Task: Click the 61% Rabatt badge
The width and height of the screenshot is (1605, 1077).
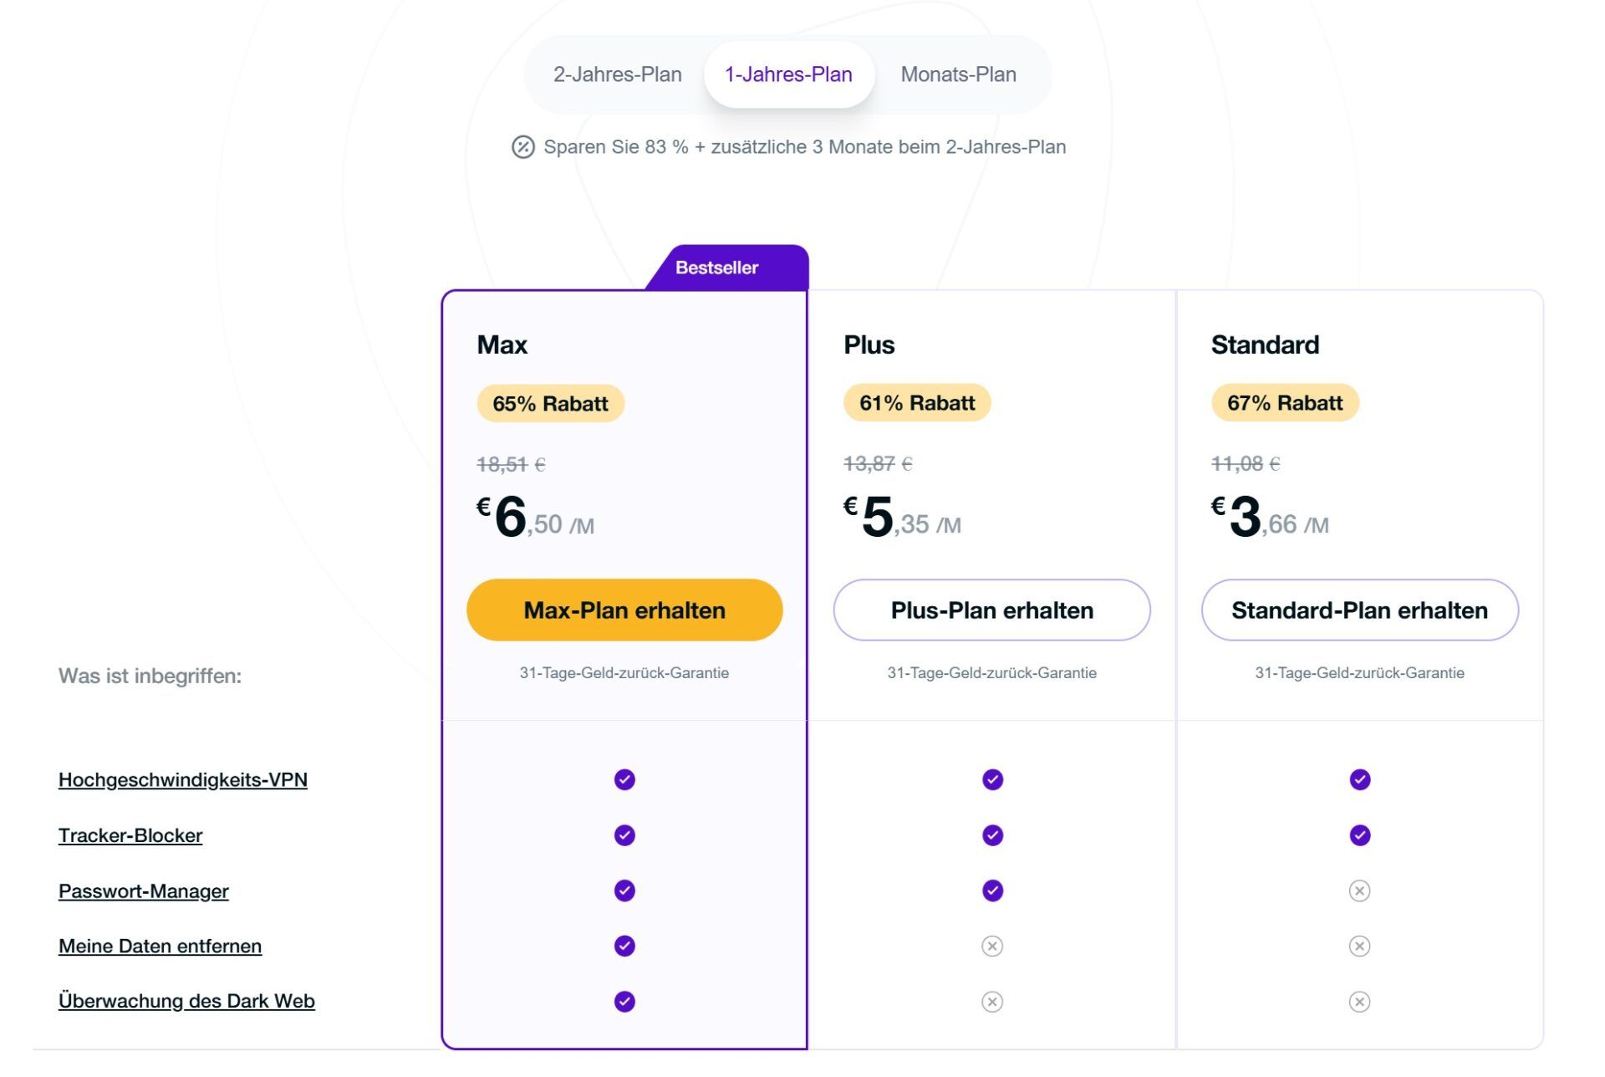Action: pos(917,403)
